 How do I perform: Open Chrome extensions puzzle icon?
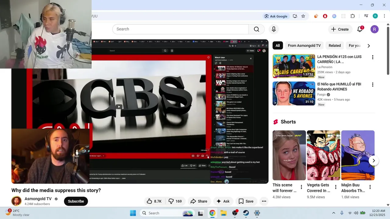click(353, 16)
